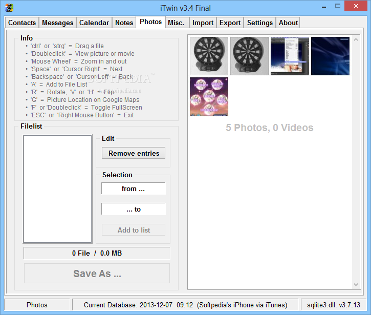The width and height of the screenshot is (371, 315).
Task: Minimize the iTwin window
Action: [324, 7]
